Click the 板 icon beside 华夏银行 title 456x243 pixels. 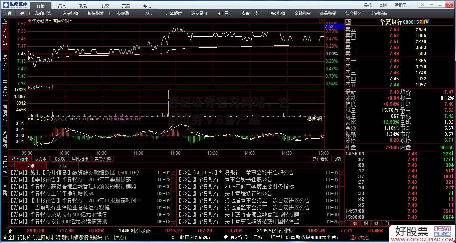348,22
